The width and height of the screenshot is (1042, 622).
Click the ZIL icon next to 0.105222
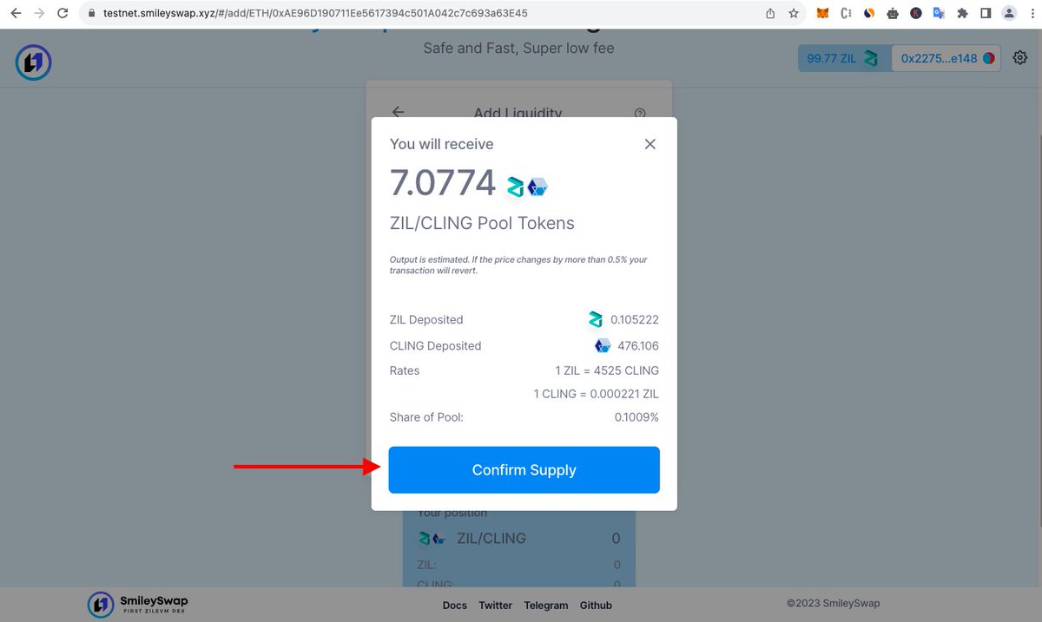click(596, 319)
